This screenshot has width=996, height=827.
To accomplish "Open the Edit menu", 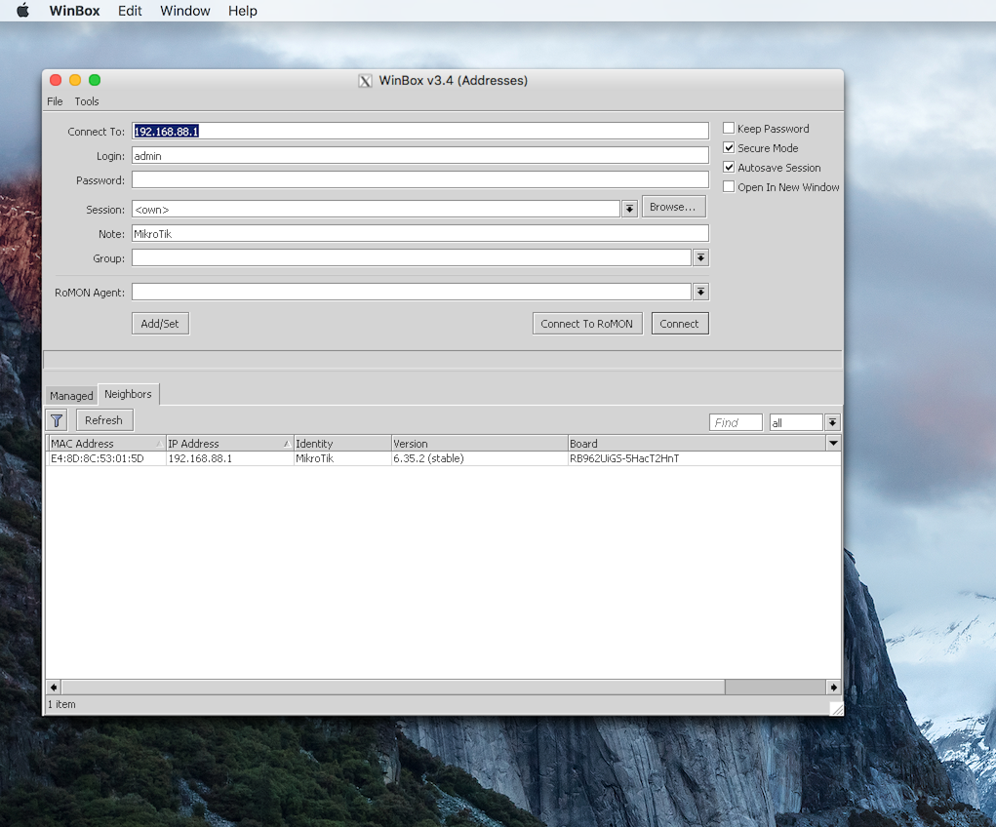I will (x=130, y=11).
